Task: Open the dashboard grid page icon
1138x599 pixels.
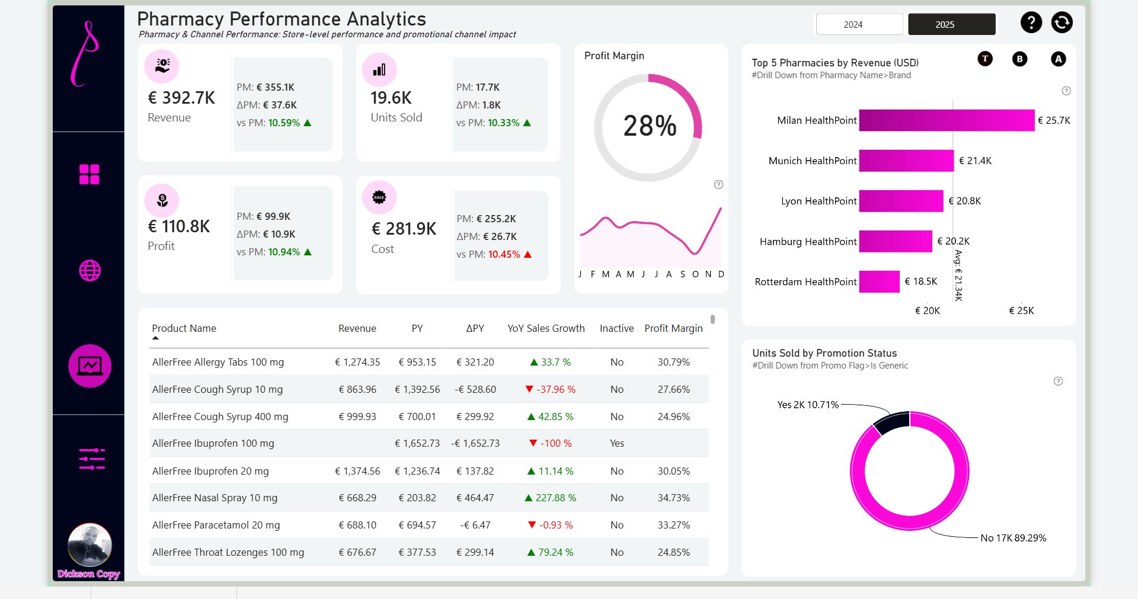Action: tap(89, 175)
